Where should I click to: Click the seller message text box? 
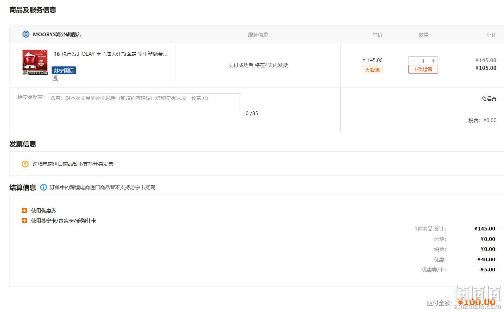click(144, 104)
